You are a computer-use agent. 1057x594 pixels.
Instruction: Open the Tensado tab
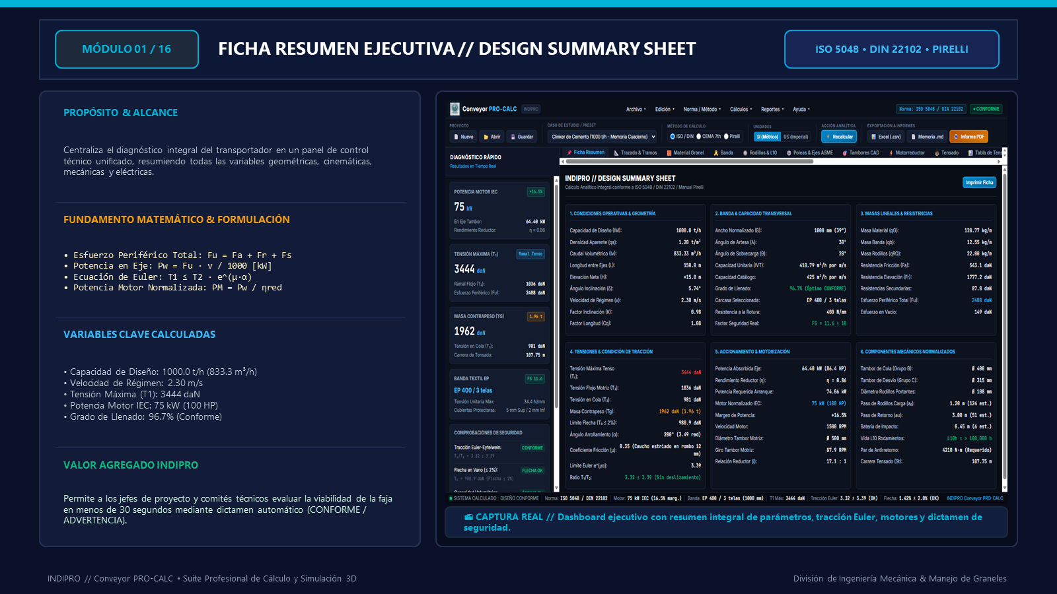pyautogui.click(x=947, y=152)
